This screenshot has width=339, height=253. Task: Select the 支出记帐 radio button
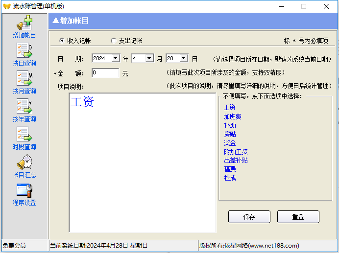pos(114,41)
